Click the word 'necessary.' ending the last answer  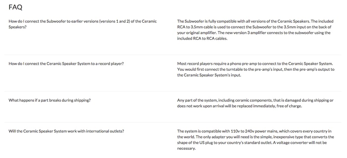coord(186,148)
